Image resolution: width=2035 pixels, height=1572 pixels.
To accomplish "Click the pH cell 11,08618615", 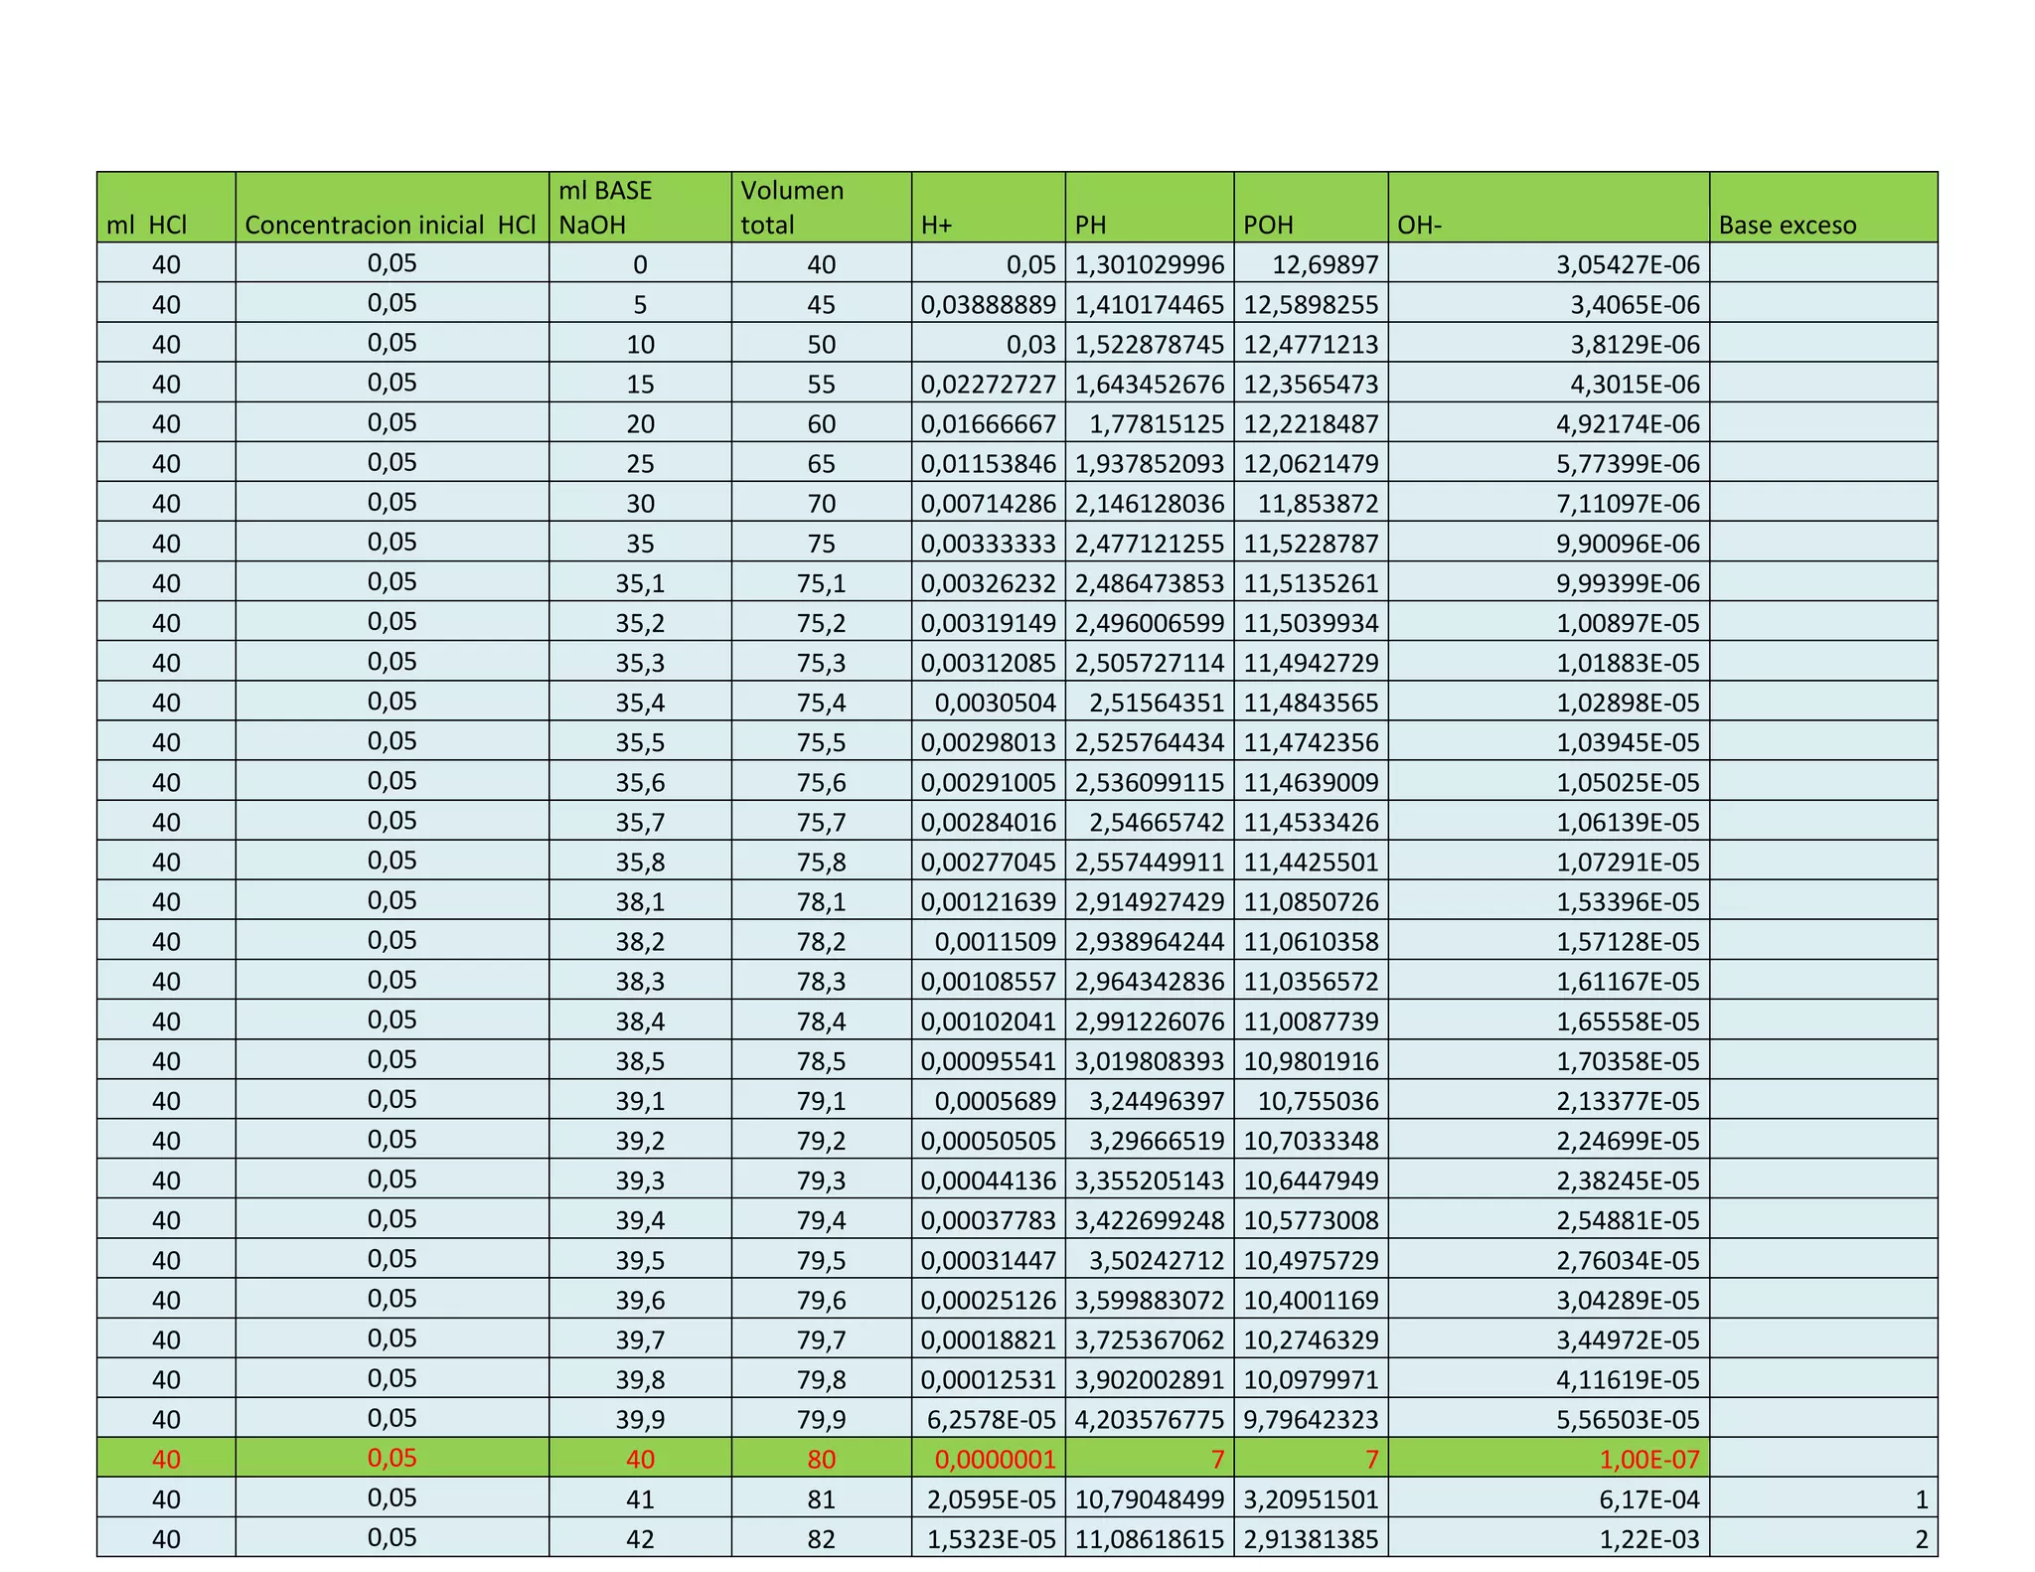I will pyautogui.click(x=1149, y=1538).
